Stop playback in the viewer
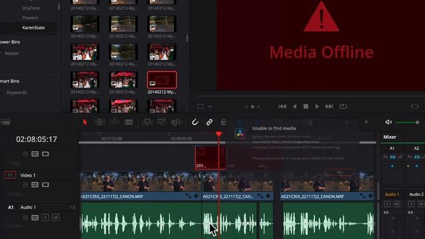 pyautogui.click(x=305, y=106)
